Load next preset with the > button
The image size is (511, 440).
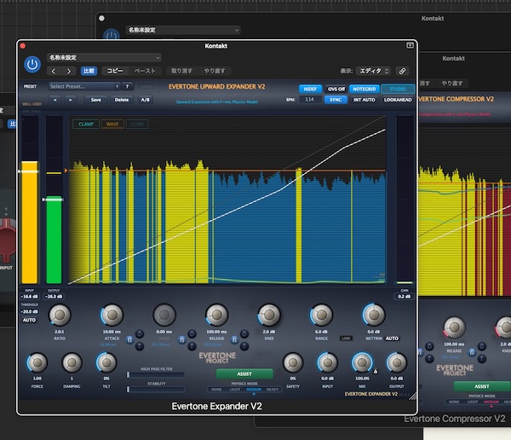pos(70,100)
